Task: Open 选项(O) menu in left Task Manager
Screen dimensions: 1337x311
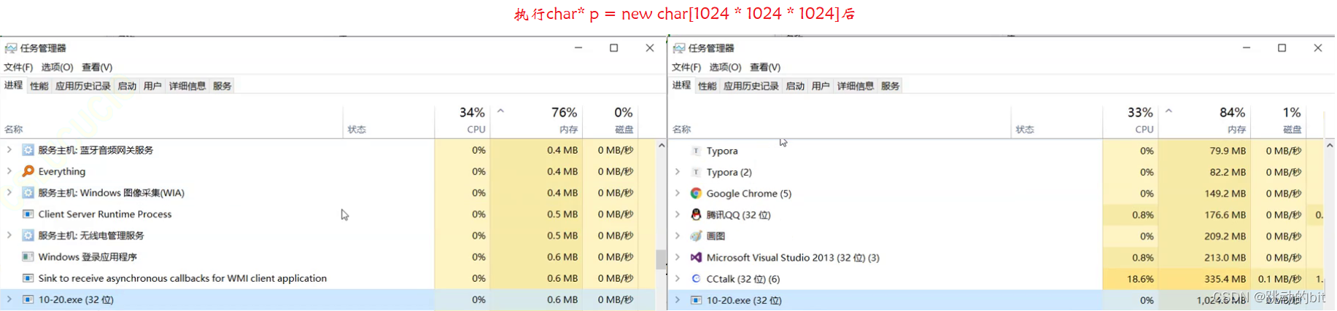Action: pos(57,67)
